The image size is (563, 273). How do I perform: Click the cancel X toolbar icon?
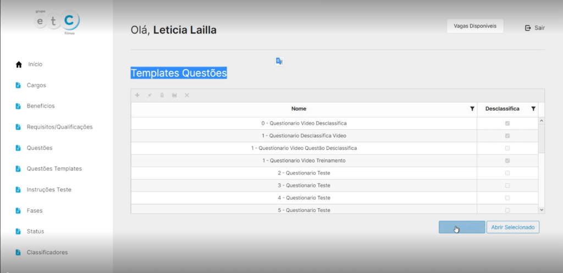(x=187, y=96)
